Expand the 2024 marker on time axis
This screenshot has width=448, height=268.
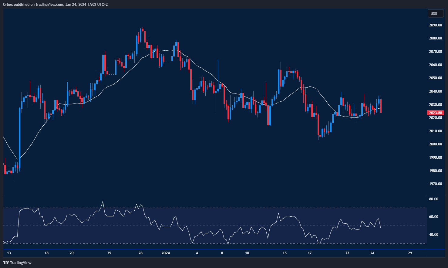click(166, 253)
